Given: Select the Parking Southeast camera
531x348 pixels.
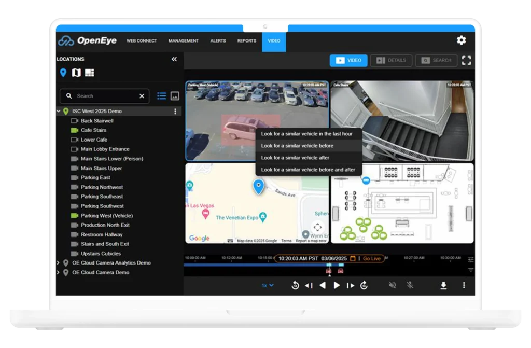Looking at the screenshot, I should pyautogui.click(x=102, y=197).
